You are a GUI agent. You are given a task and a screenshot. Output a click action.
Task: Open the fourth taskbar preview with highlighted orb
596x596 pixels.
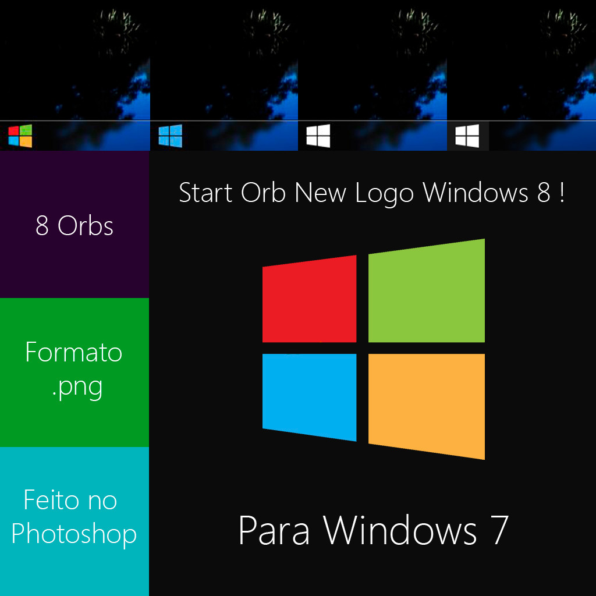pyautogui.click(x=521, y=75)
